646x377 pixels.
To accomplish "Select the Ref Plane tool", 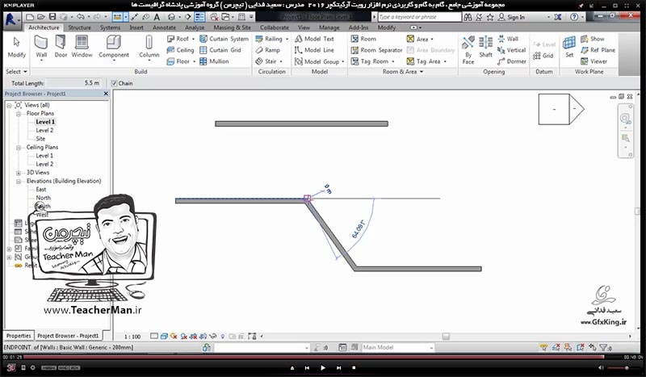I will tap(598, 50).
